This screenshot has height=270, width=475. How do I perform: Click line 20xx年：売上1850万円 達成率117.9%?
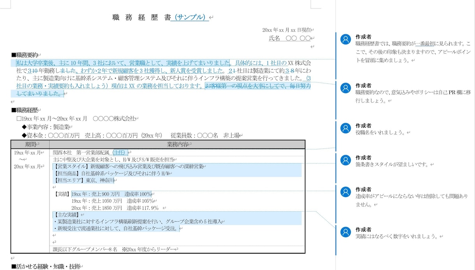[x=115, y=208]
